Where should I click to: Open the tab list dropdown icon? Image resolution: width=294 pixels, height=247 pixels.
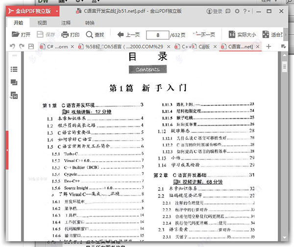[284, 47]
